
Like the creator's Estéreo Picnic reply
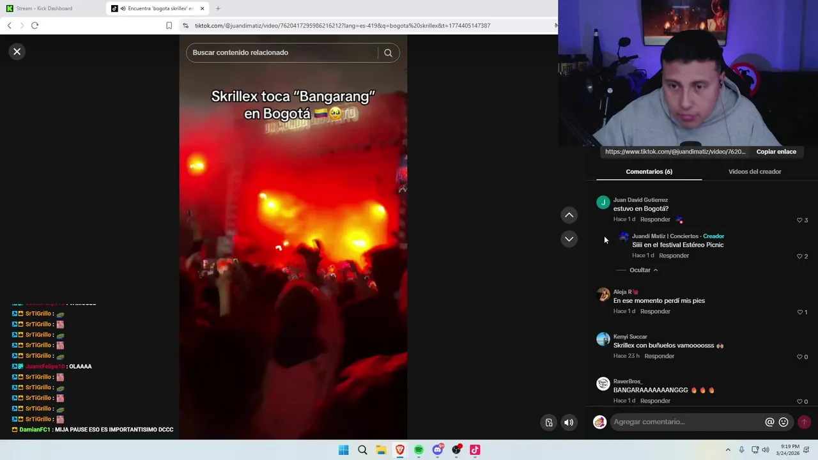coord(799,256)
